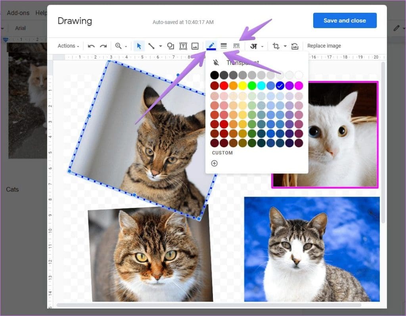Select the Shape tool

tap(170, 46)
